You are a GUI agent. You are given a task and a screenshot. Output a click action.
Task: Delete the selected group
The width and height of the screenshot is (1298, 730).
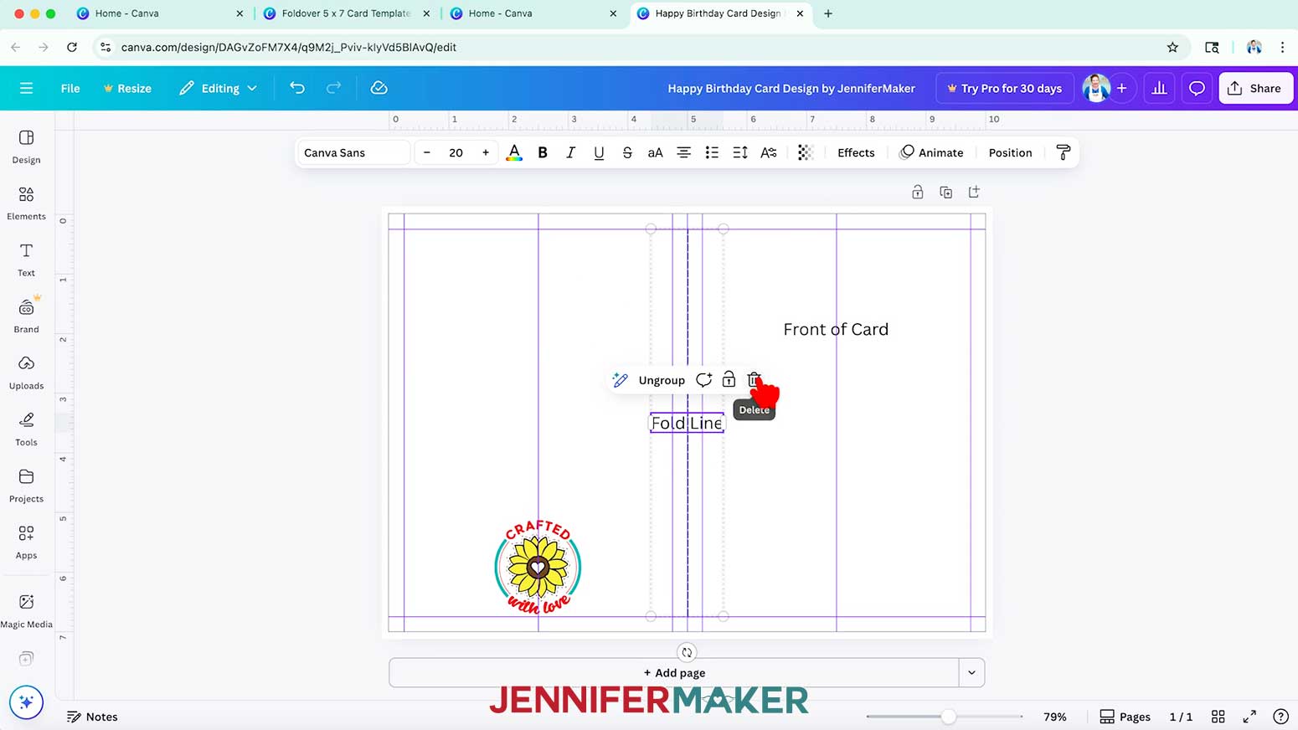(754, 380)
